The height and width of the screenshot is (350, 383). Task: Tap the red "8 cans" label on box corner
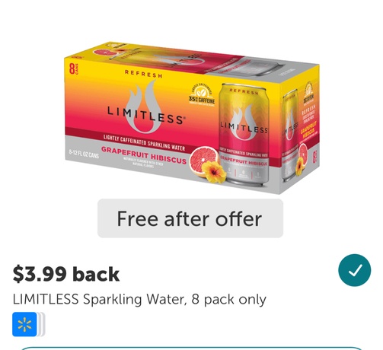(74, 68)
